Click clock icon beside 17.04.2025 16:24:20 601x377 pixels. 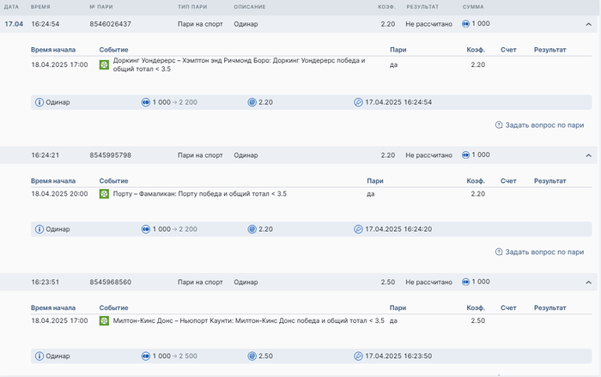(x=358, y=229)
